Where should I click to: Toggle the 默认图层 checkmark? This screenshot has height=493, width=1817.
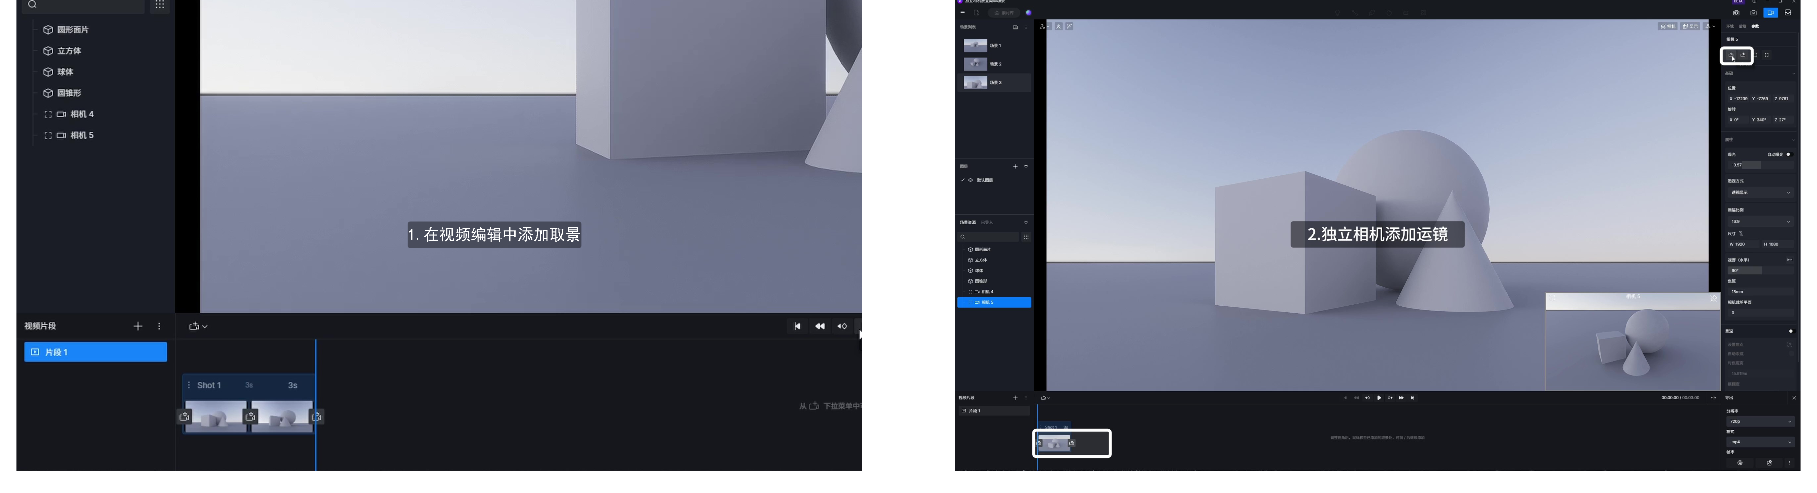(962, 180)
